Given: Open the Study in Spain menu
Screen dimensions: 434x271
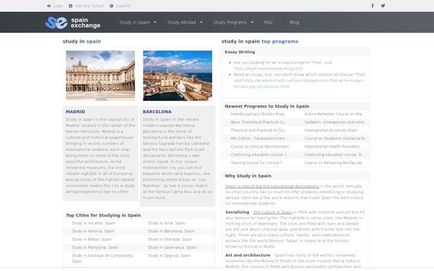Looking at the screenshot, I should [134, 22].
